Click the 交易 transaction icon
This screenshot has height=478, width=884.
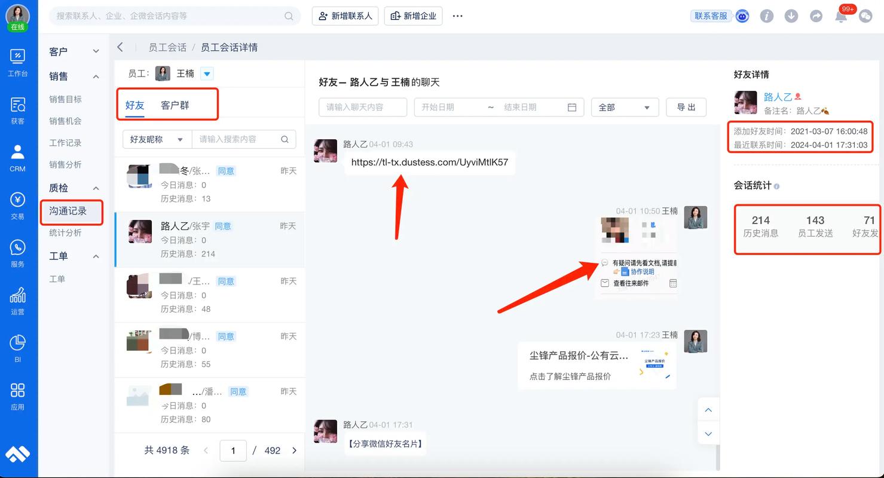pos(17,205)
